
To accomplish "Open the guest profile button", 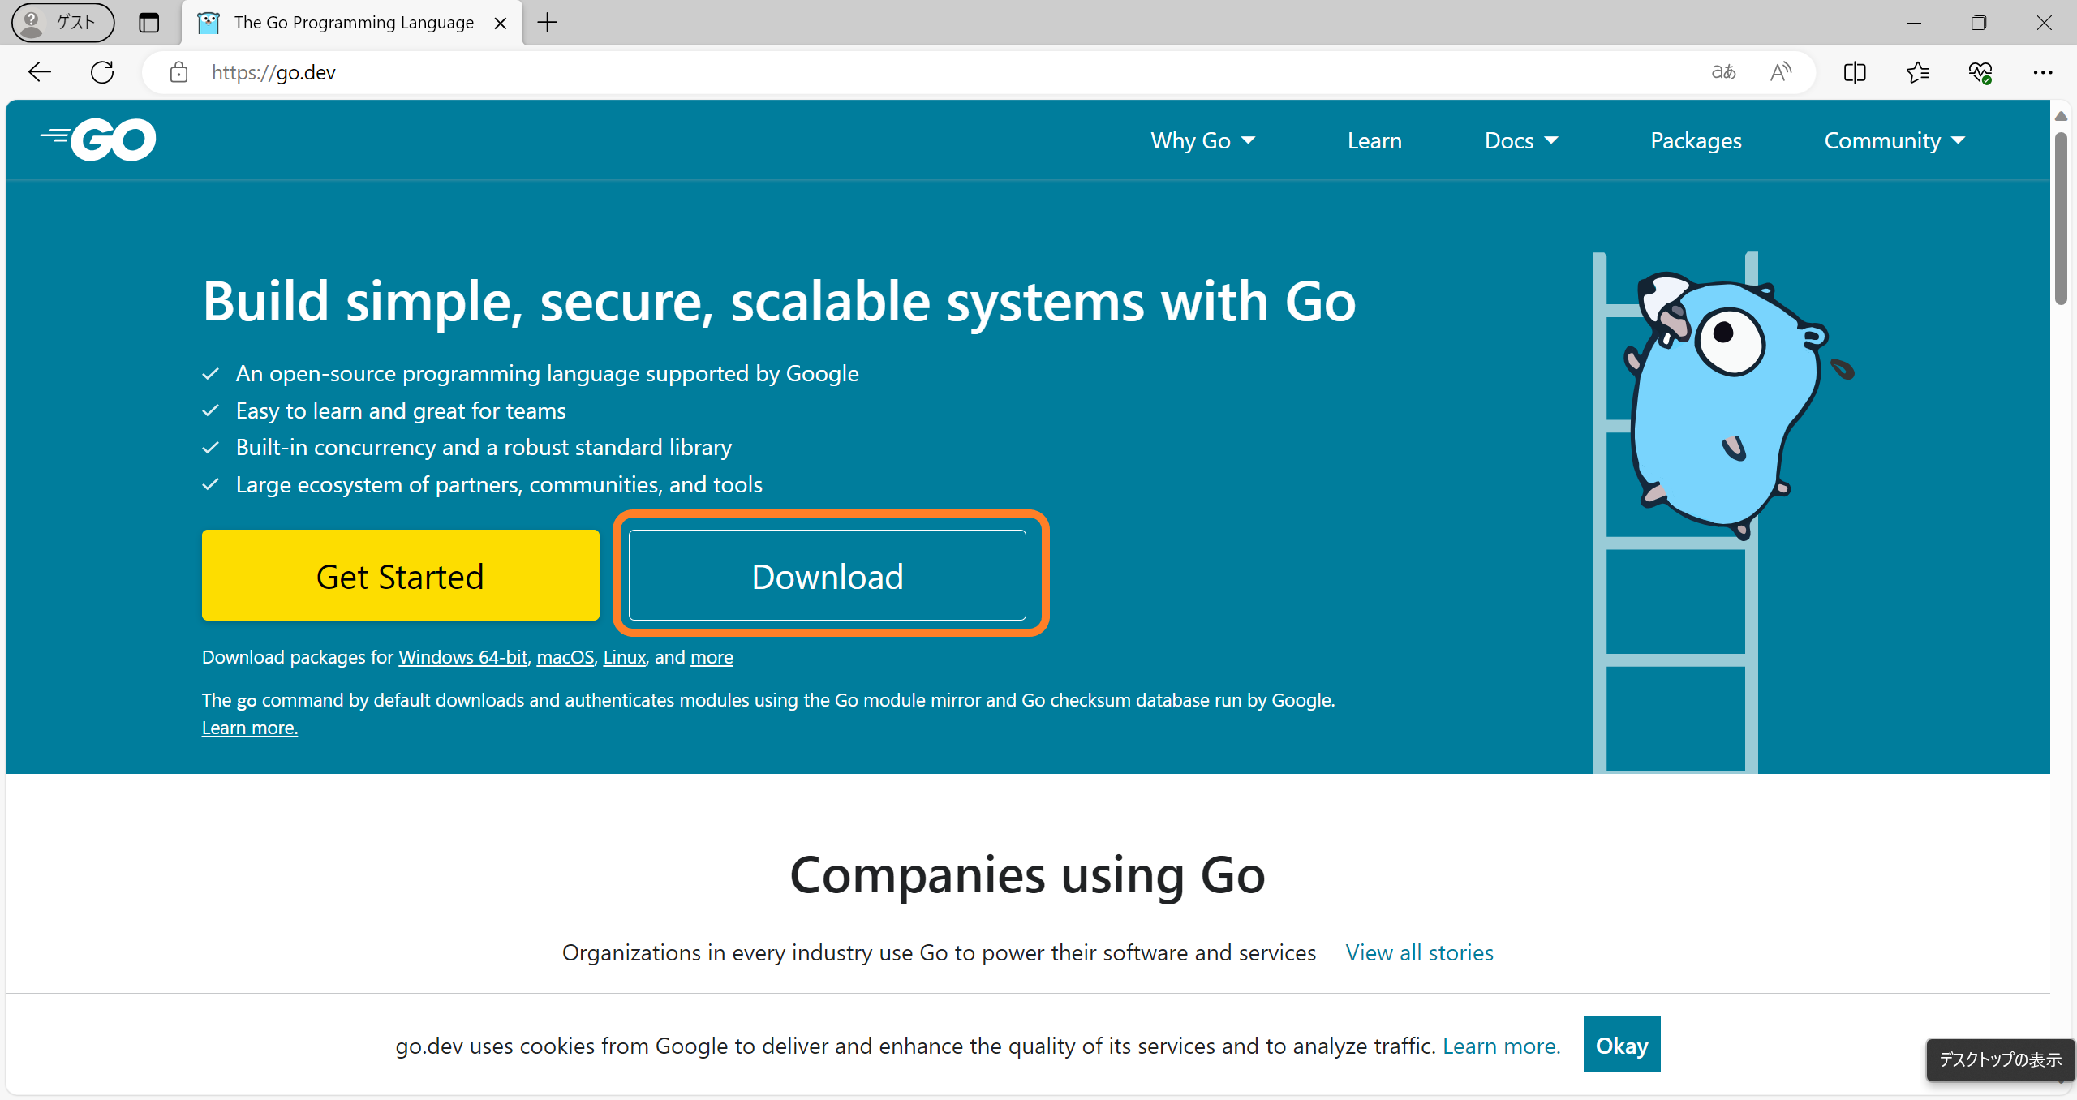I will [x=62, y=23].
